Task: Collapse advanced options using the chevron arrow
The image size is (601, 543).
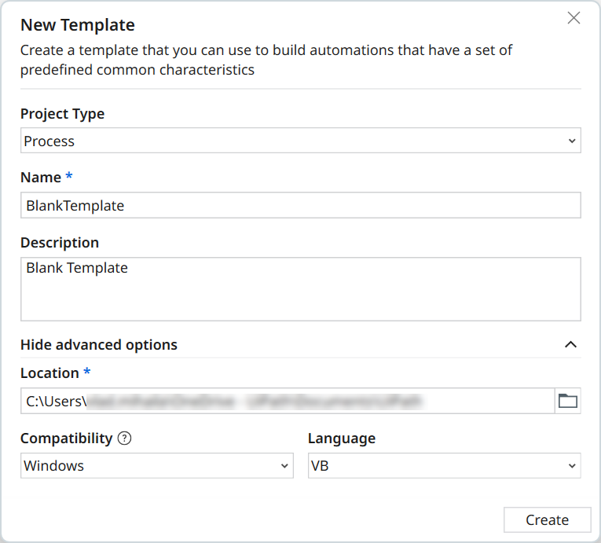Action: point(571,344)
